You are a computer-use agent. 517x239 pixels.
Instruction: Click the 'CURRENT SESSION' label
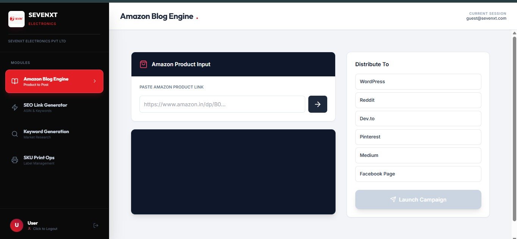point(488,13)
